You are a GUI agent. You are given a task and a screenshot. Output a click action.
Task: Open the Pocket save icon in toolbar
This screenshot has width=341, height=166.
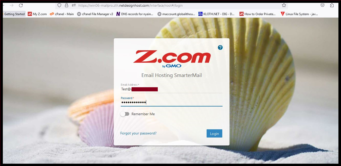(x=322, y=5)
